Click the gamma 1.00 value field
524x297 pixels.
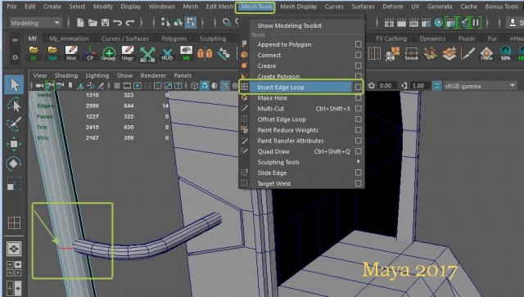point(419,86)
